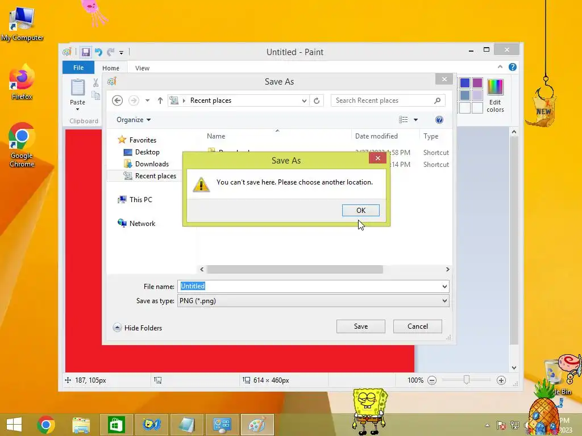The image size is (582, 436).
Task: Open the Firefox desktop icon
Action: (22, 82)
